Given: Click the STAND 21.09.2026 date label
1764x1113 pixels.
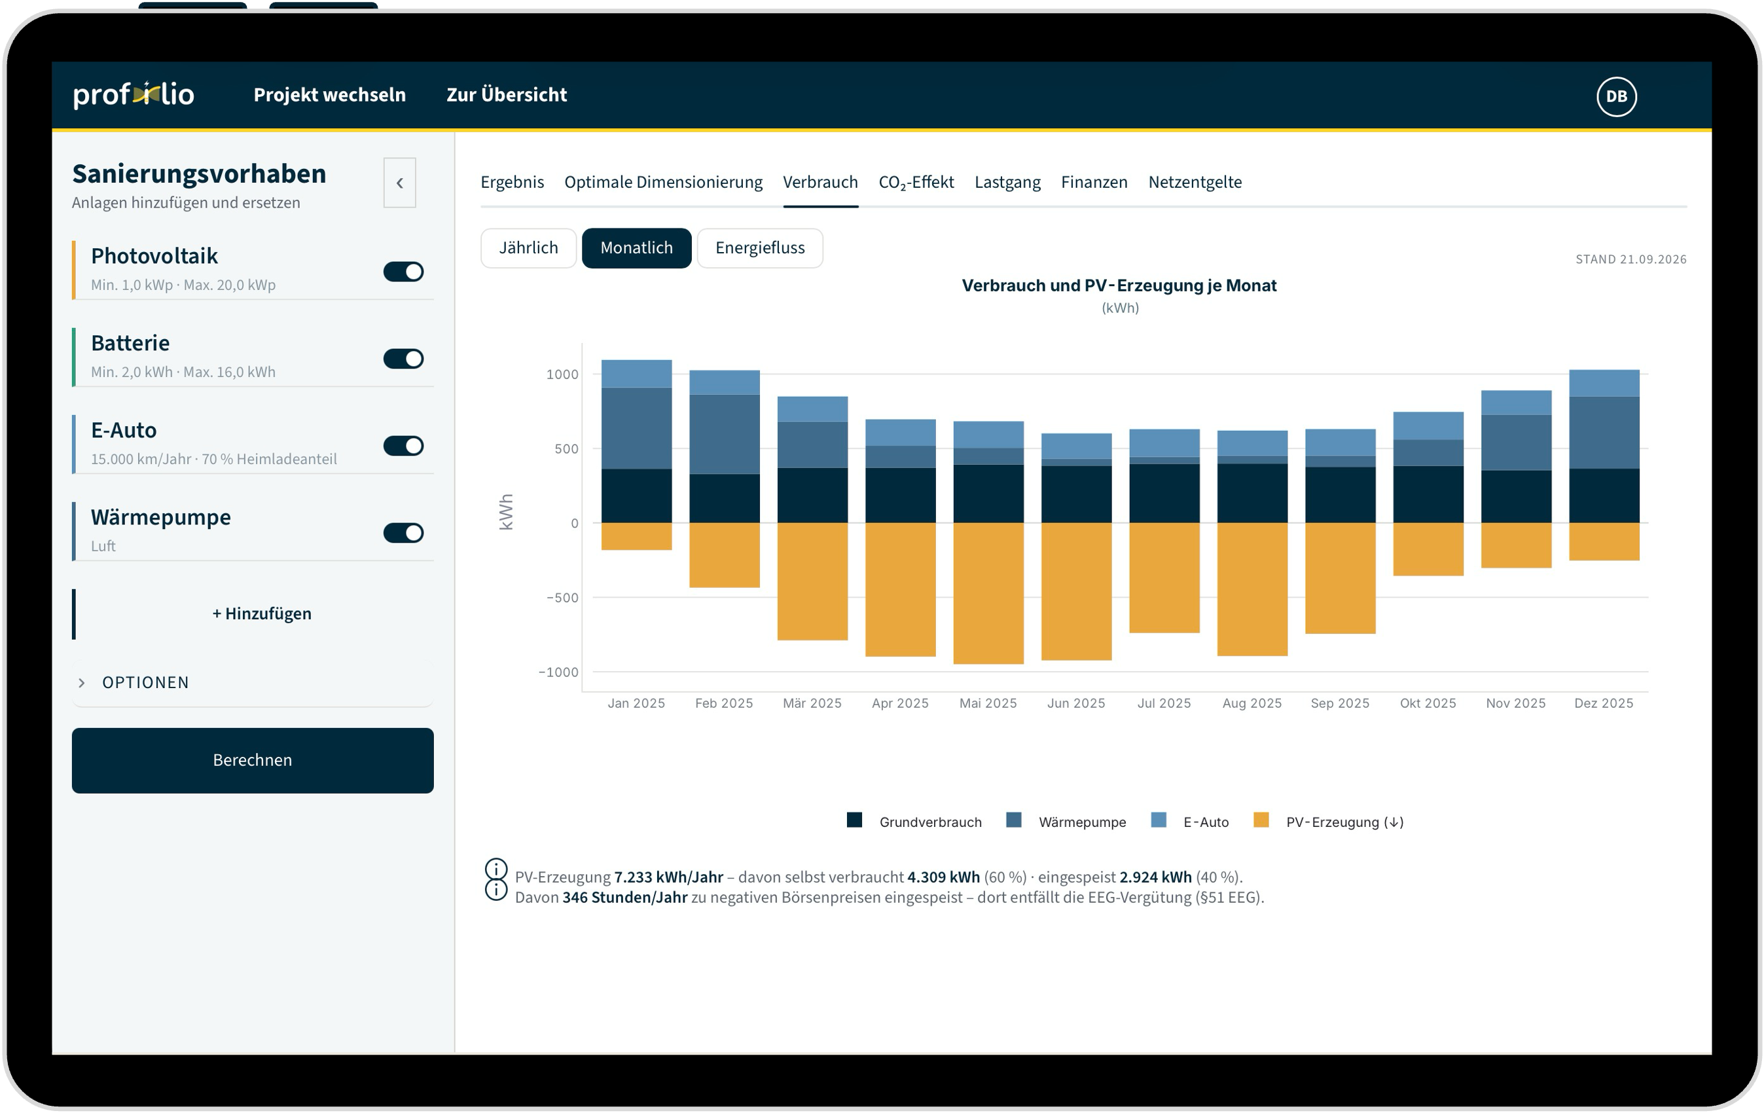Looking at the screenshot, I should point(1630,259).
